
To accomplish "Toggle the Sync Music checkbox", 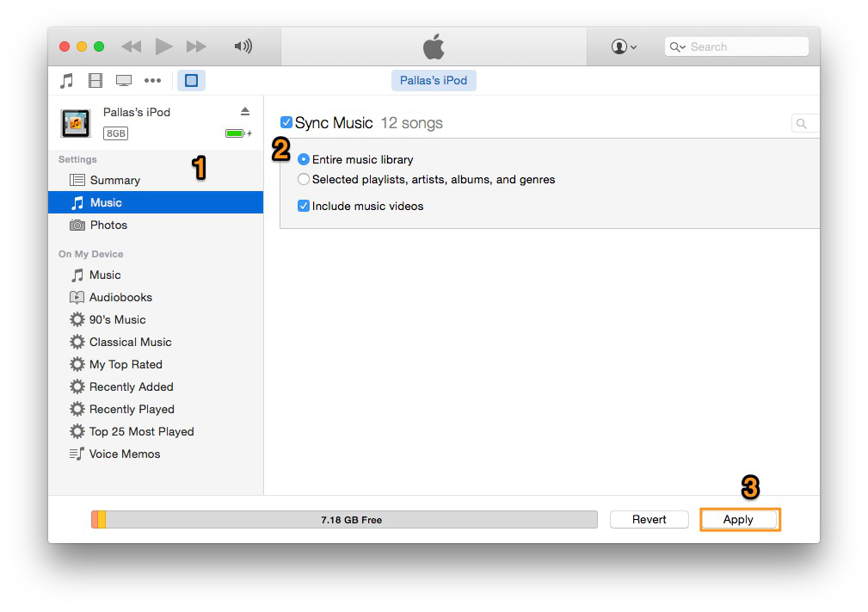I will [286, 122].
